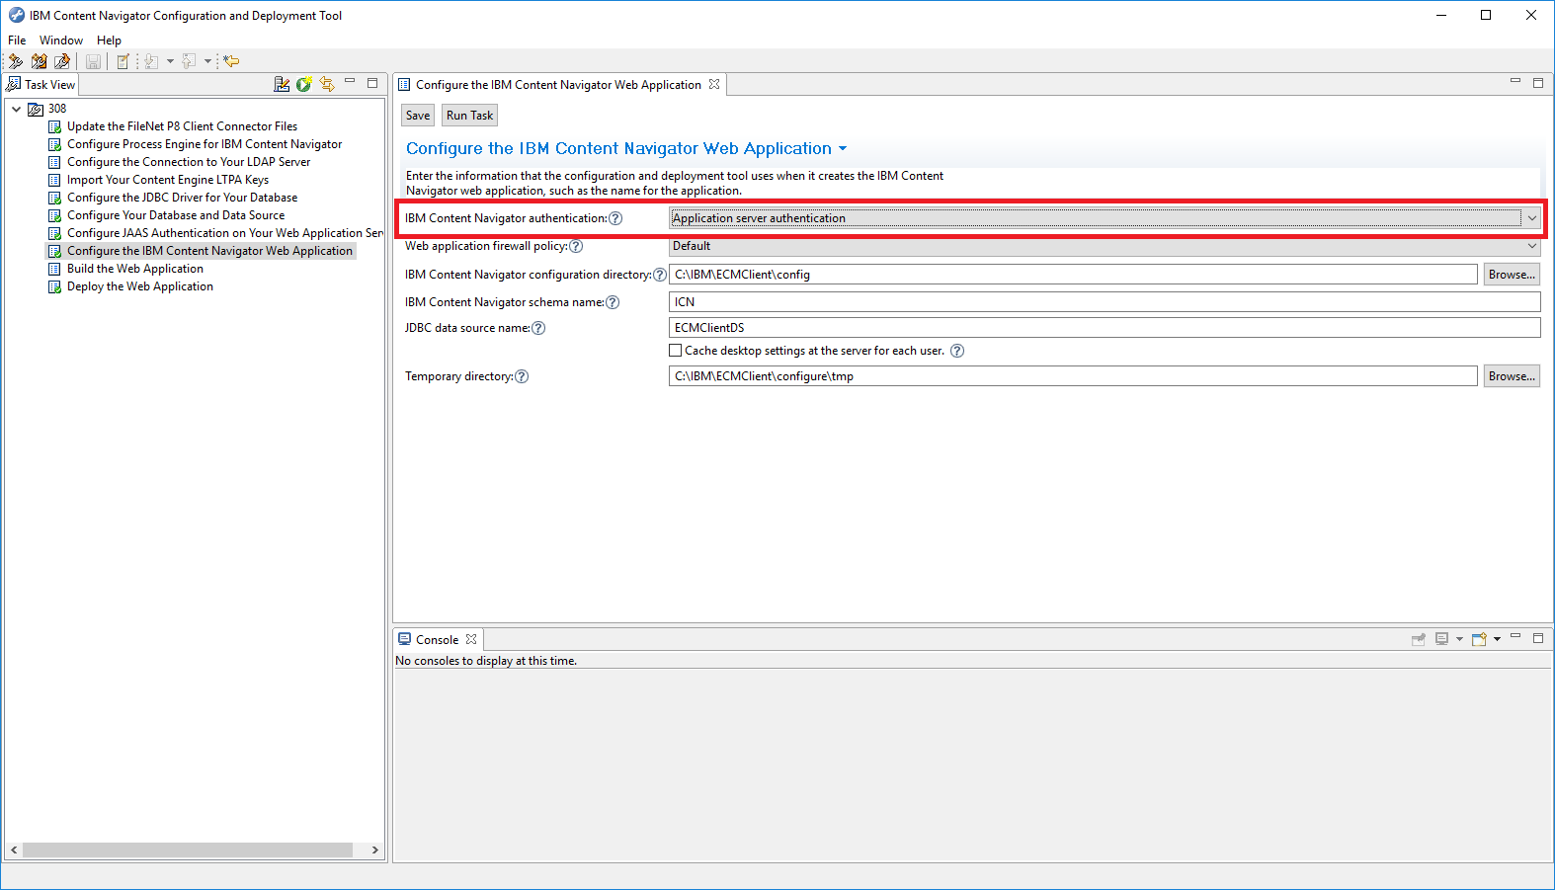Screen dimensions: 1555x890
Task: Open dropdown arrow beside Display Selected Console
Action: coord(1459,639)
